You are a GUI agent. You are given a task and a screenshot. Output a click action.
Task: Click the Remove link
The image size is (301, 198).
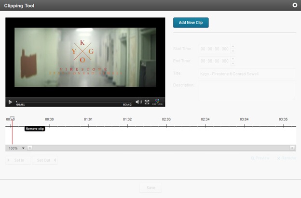pyautogui.click(x=287, y=158)
